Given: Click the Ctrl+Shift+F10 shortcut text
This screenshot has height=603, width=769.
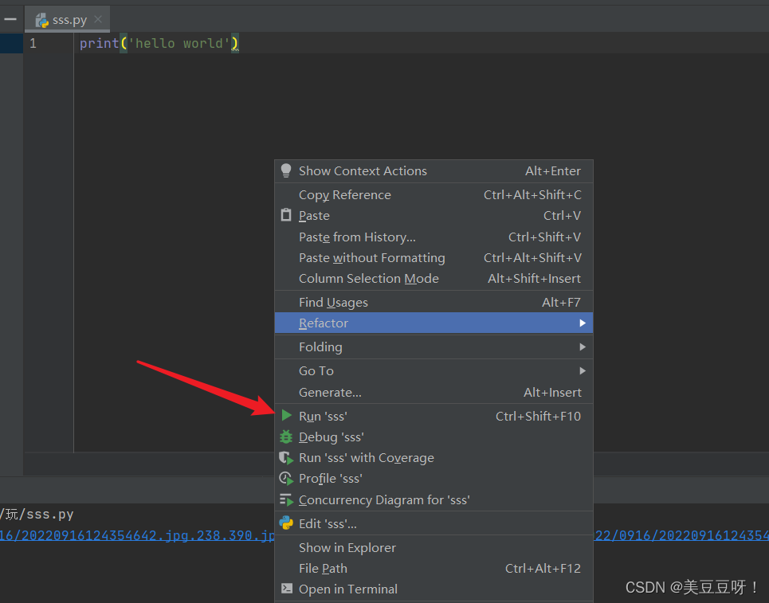Looking at the screenshot, I should (538, 417).
